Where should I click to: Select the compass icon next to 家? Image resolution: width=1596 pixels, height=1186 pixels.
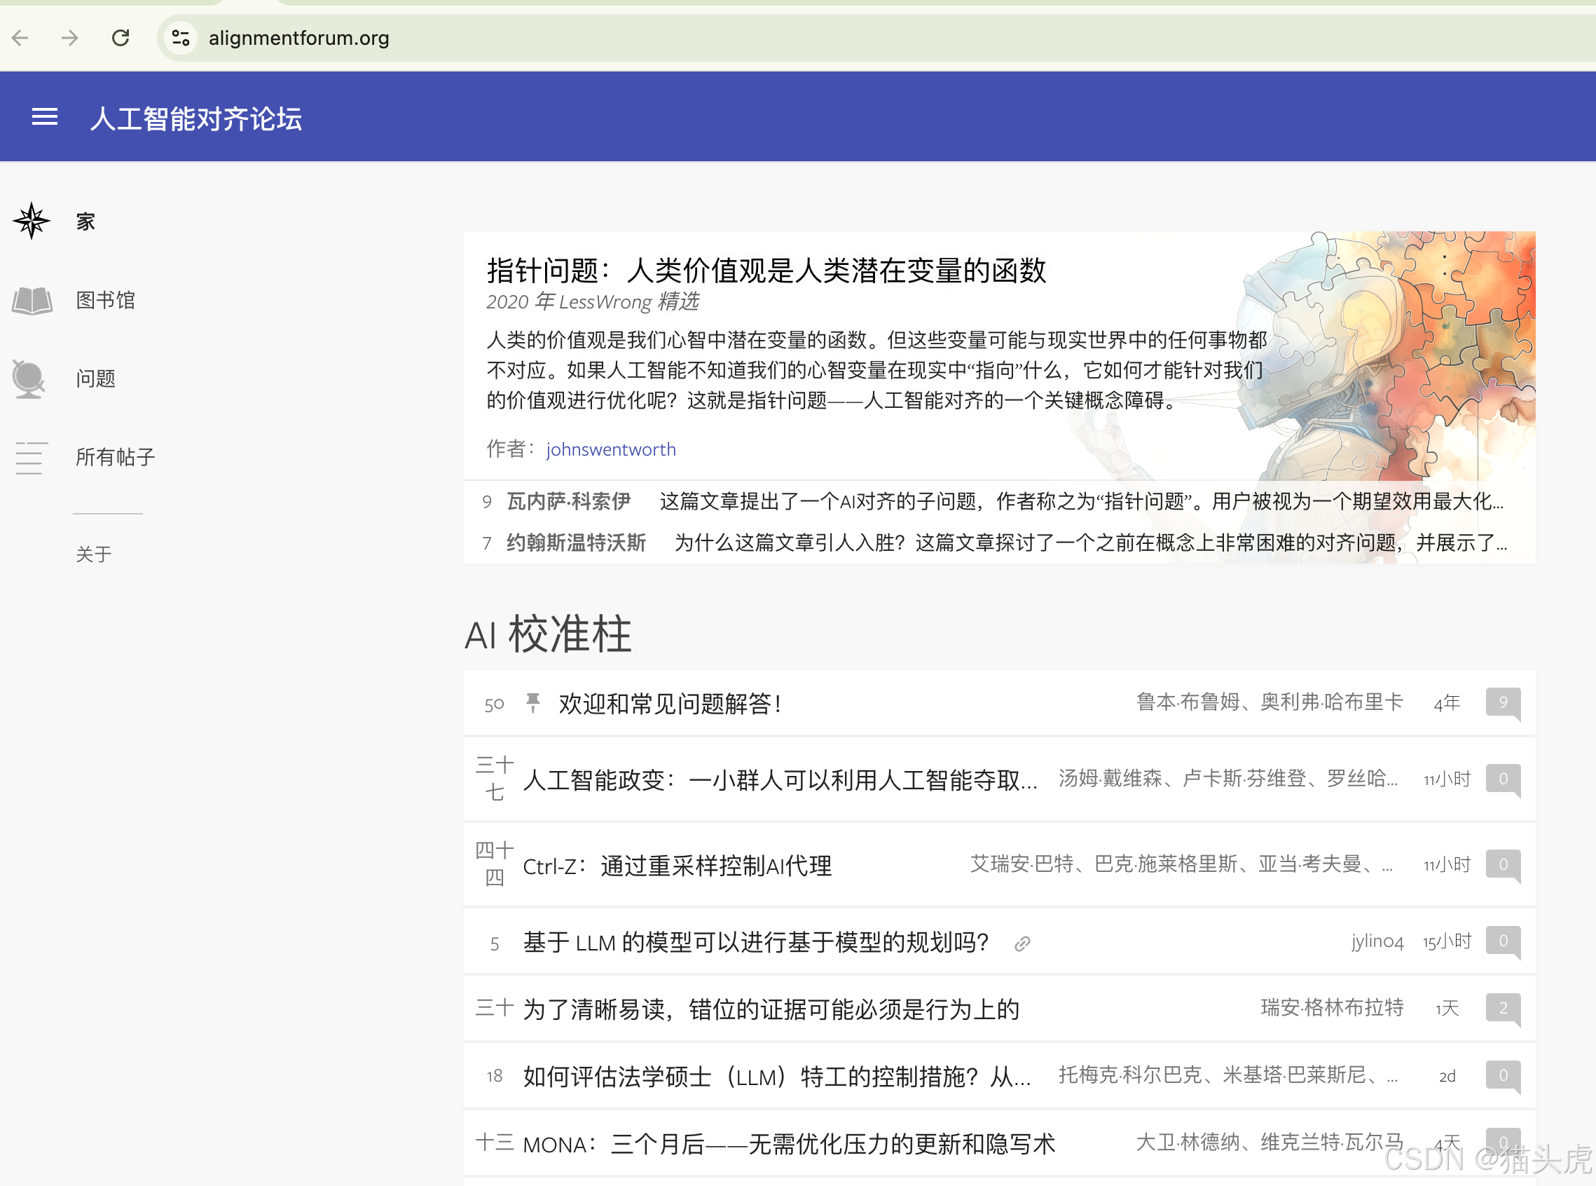pyautogui.click(x=30, y=220)
